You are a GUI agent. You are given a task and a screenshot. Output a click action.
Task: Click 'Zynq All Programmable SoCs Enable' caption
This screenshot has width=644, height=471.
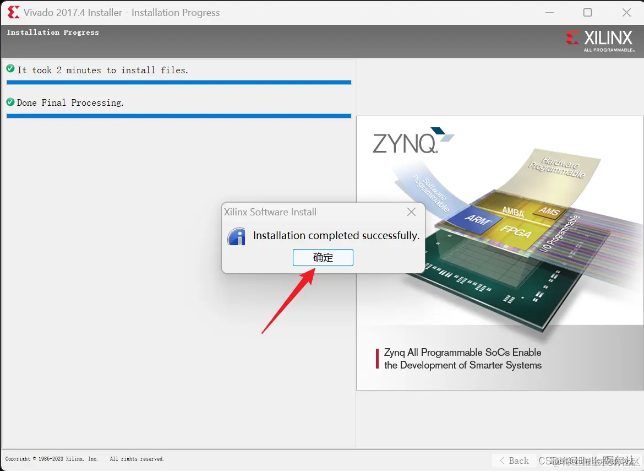click(x=462, y=353)
